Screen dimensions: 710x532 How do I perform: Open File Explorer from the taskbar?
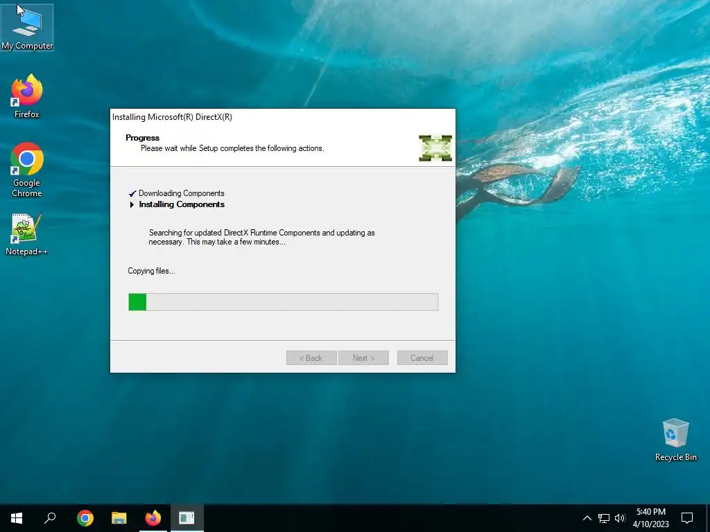click(x=119, y=518)
